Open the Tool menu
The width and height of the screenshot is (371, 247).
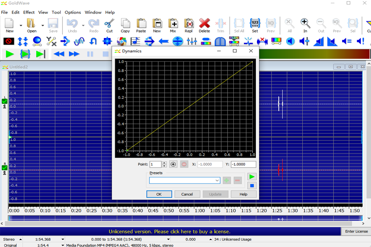pos(56,13)
